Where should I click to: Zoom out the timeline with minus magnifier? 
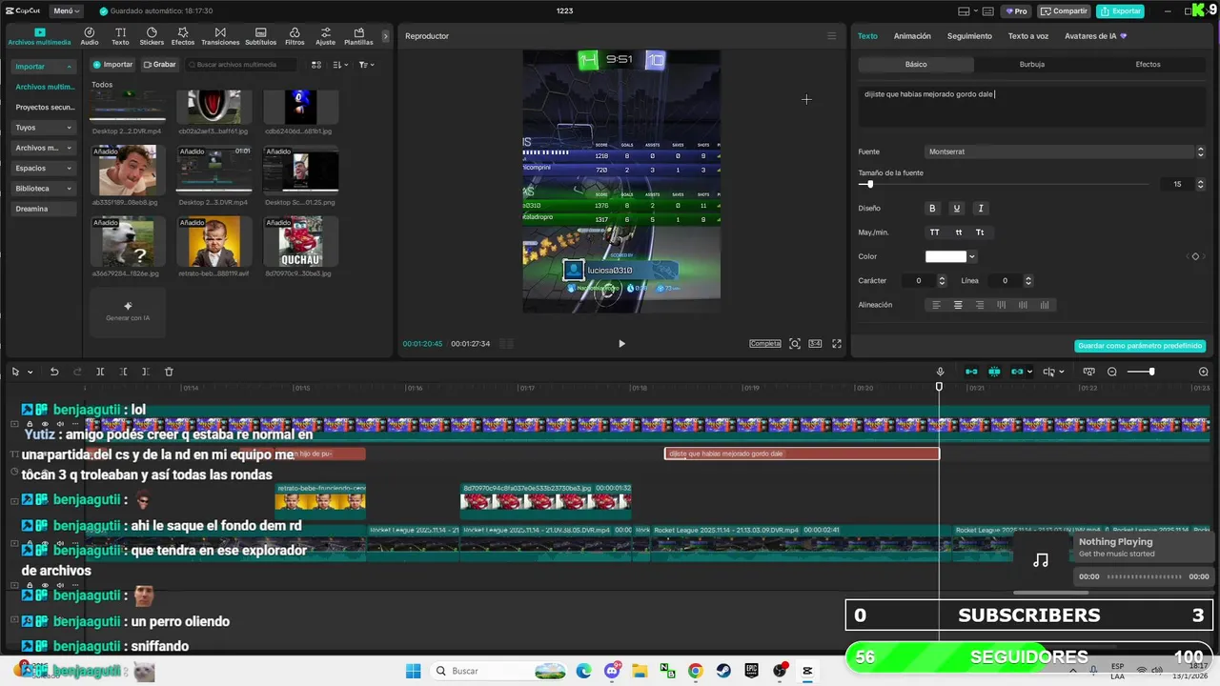tap(1112, 372)
